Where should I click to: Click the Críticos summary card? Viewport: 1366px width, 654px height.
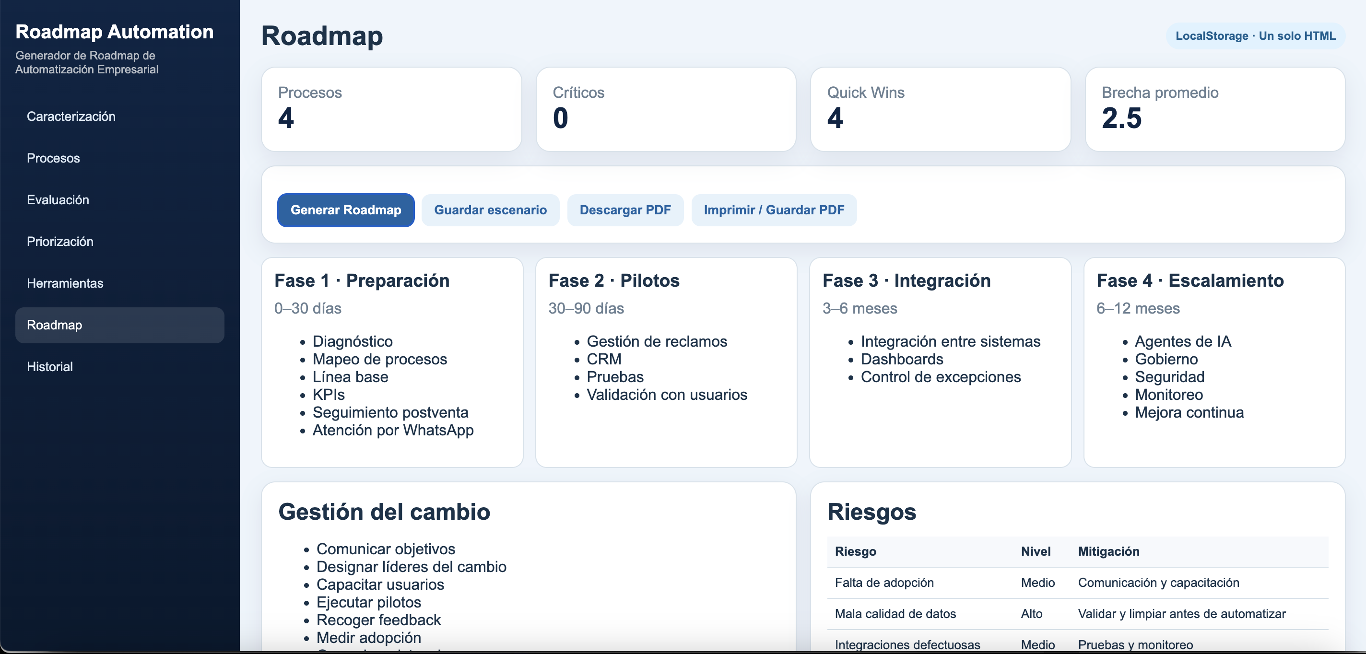pos(666,109)
